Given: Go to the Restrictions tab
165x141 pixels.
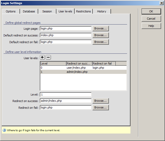Looking at the screenshot, I should pyautogui.click(x=83, y=11).
